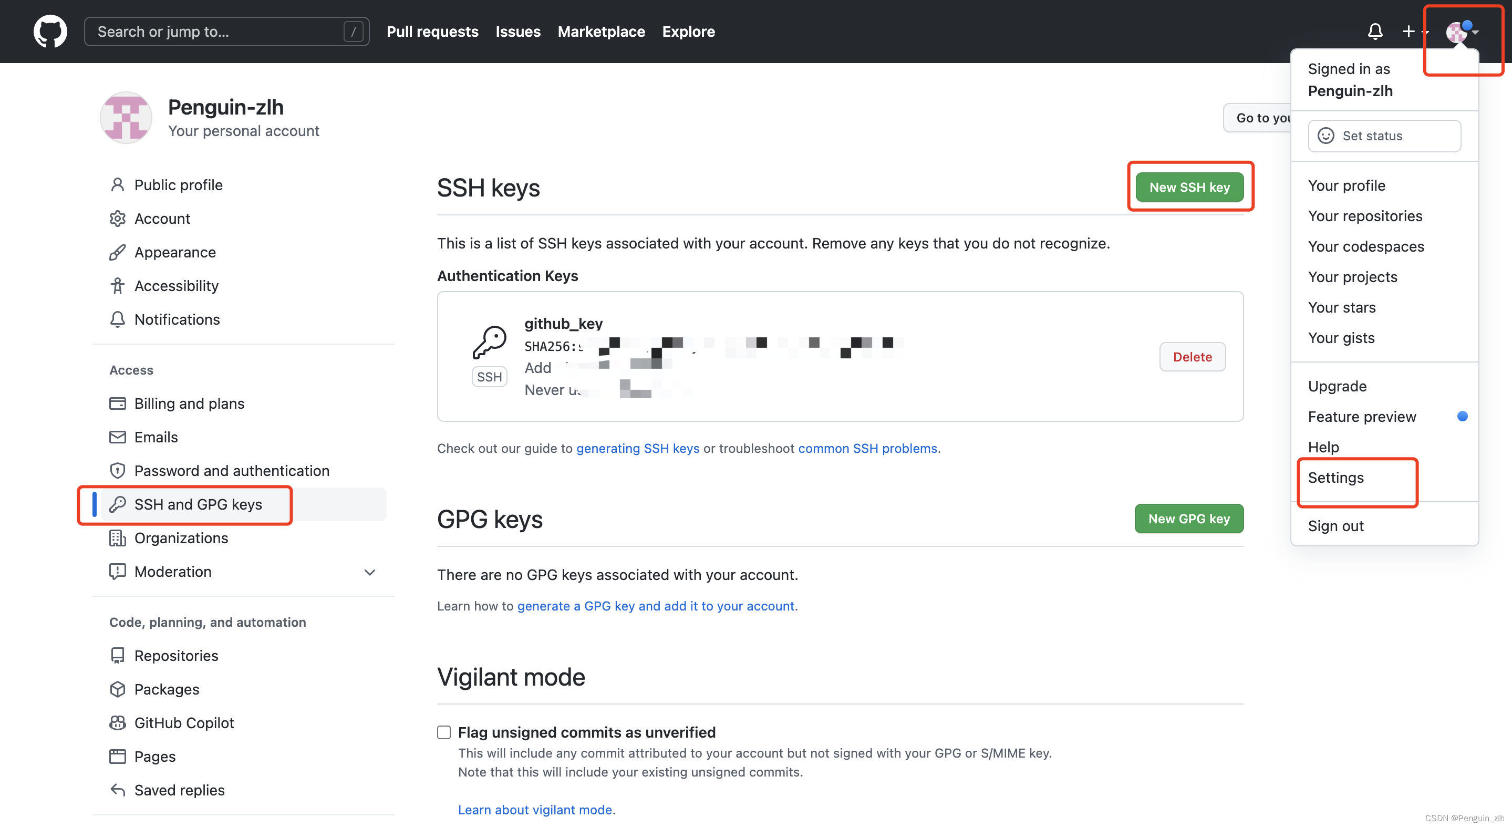Click the profile avatar dropdown
The image size is (1512, 828).
(1461, 30)
